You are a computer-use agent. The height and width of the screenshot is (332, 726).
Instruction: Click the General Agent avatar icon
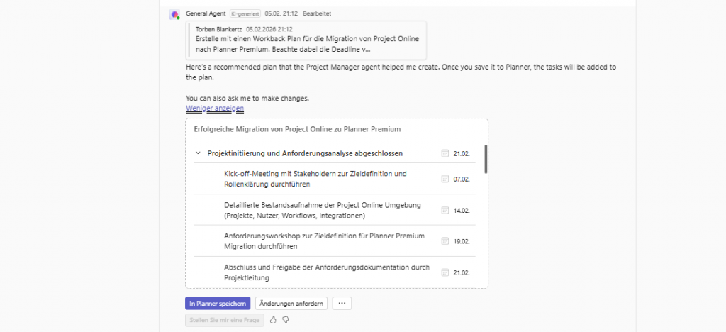point(174,14)
